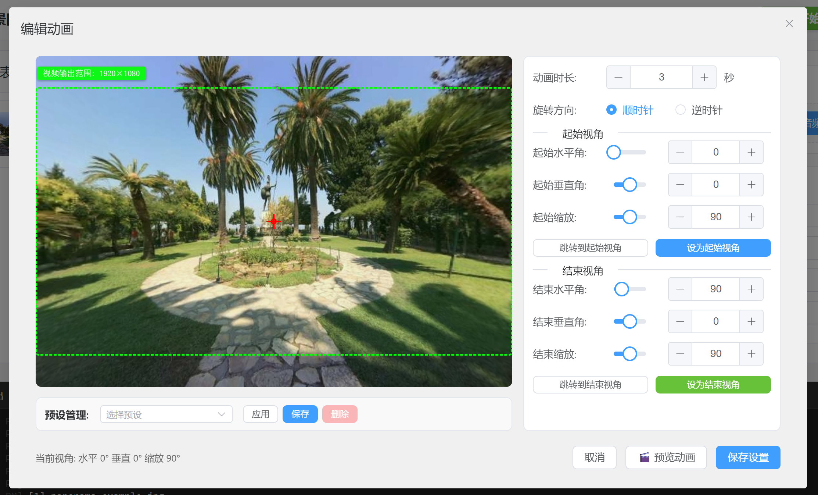Viewport: 818px width, 495px height.
Task: Increase end vertical angle with plus
Action: tap(751, 321)
